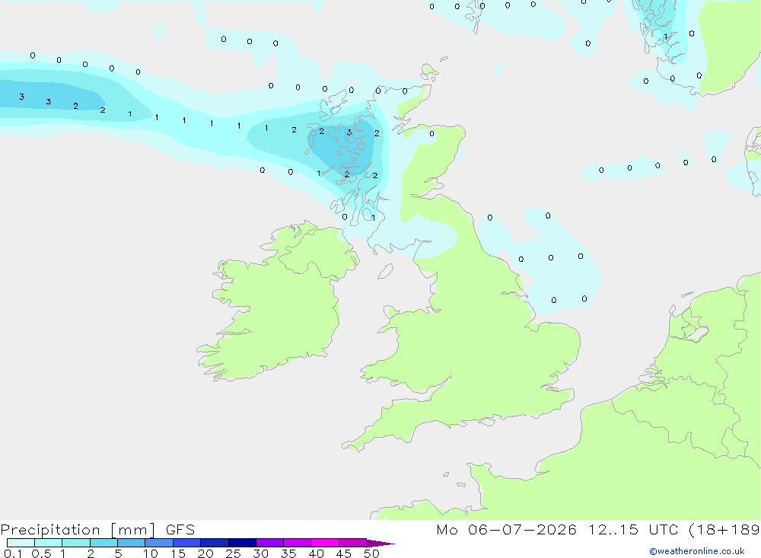This screenshot has height=558, width=761.
Task: Click the 2–5 mm legend color swatch
Action: tap(103, 543)
